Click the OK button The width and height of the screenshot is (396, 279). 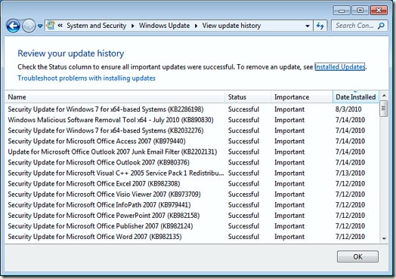357,256
